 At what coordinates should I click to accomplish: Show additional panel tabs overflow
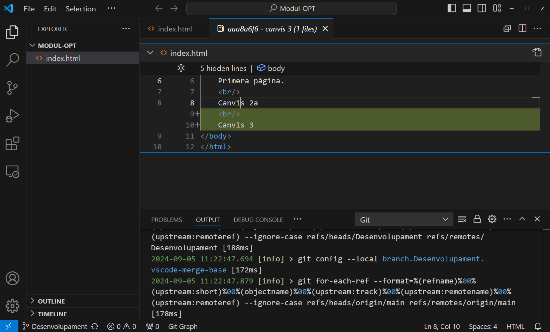[298, 219]
